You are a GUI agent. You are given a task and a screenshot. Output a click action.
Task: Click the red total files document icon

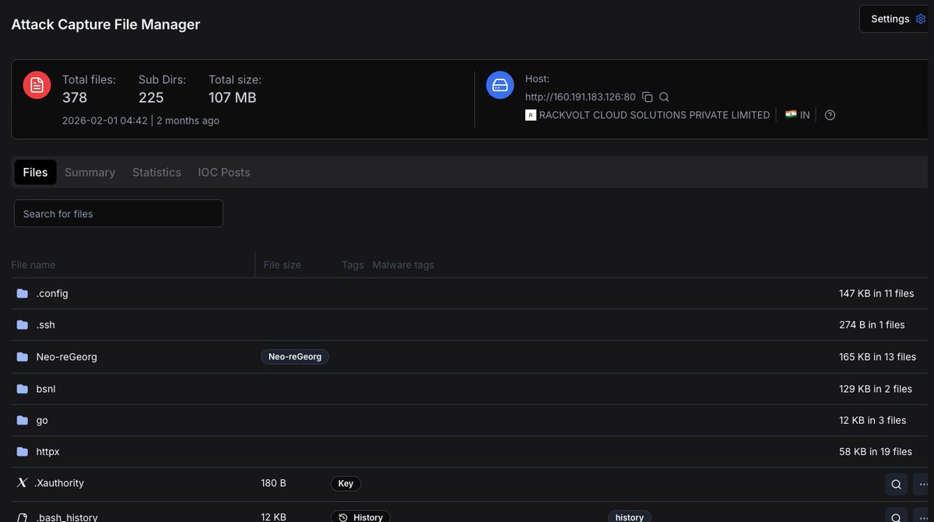coord(37,85)
